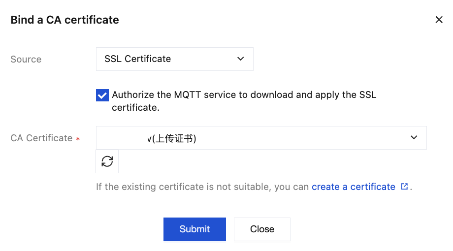Uncheck the authorize MQTT service checkbox
The image size is (453, 251).
(102, 95)
